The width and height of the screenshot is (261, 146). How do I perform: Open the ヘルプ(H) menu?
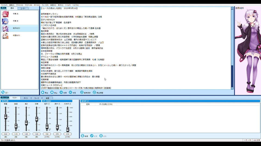pyautogui.click(x=75, y=5)
